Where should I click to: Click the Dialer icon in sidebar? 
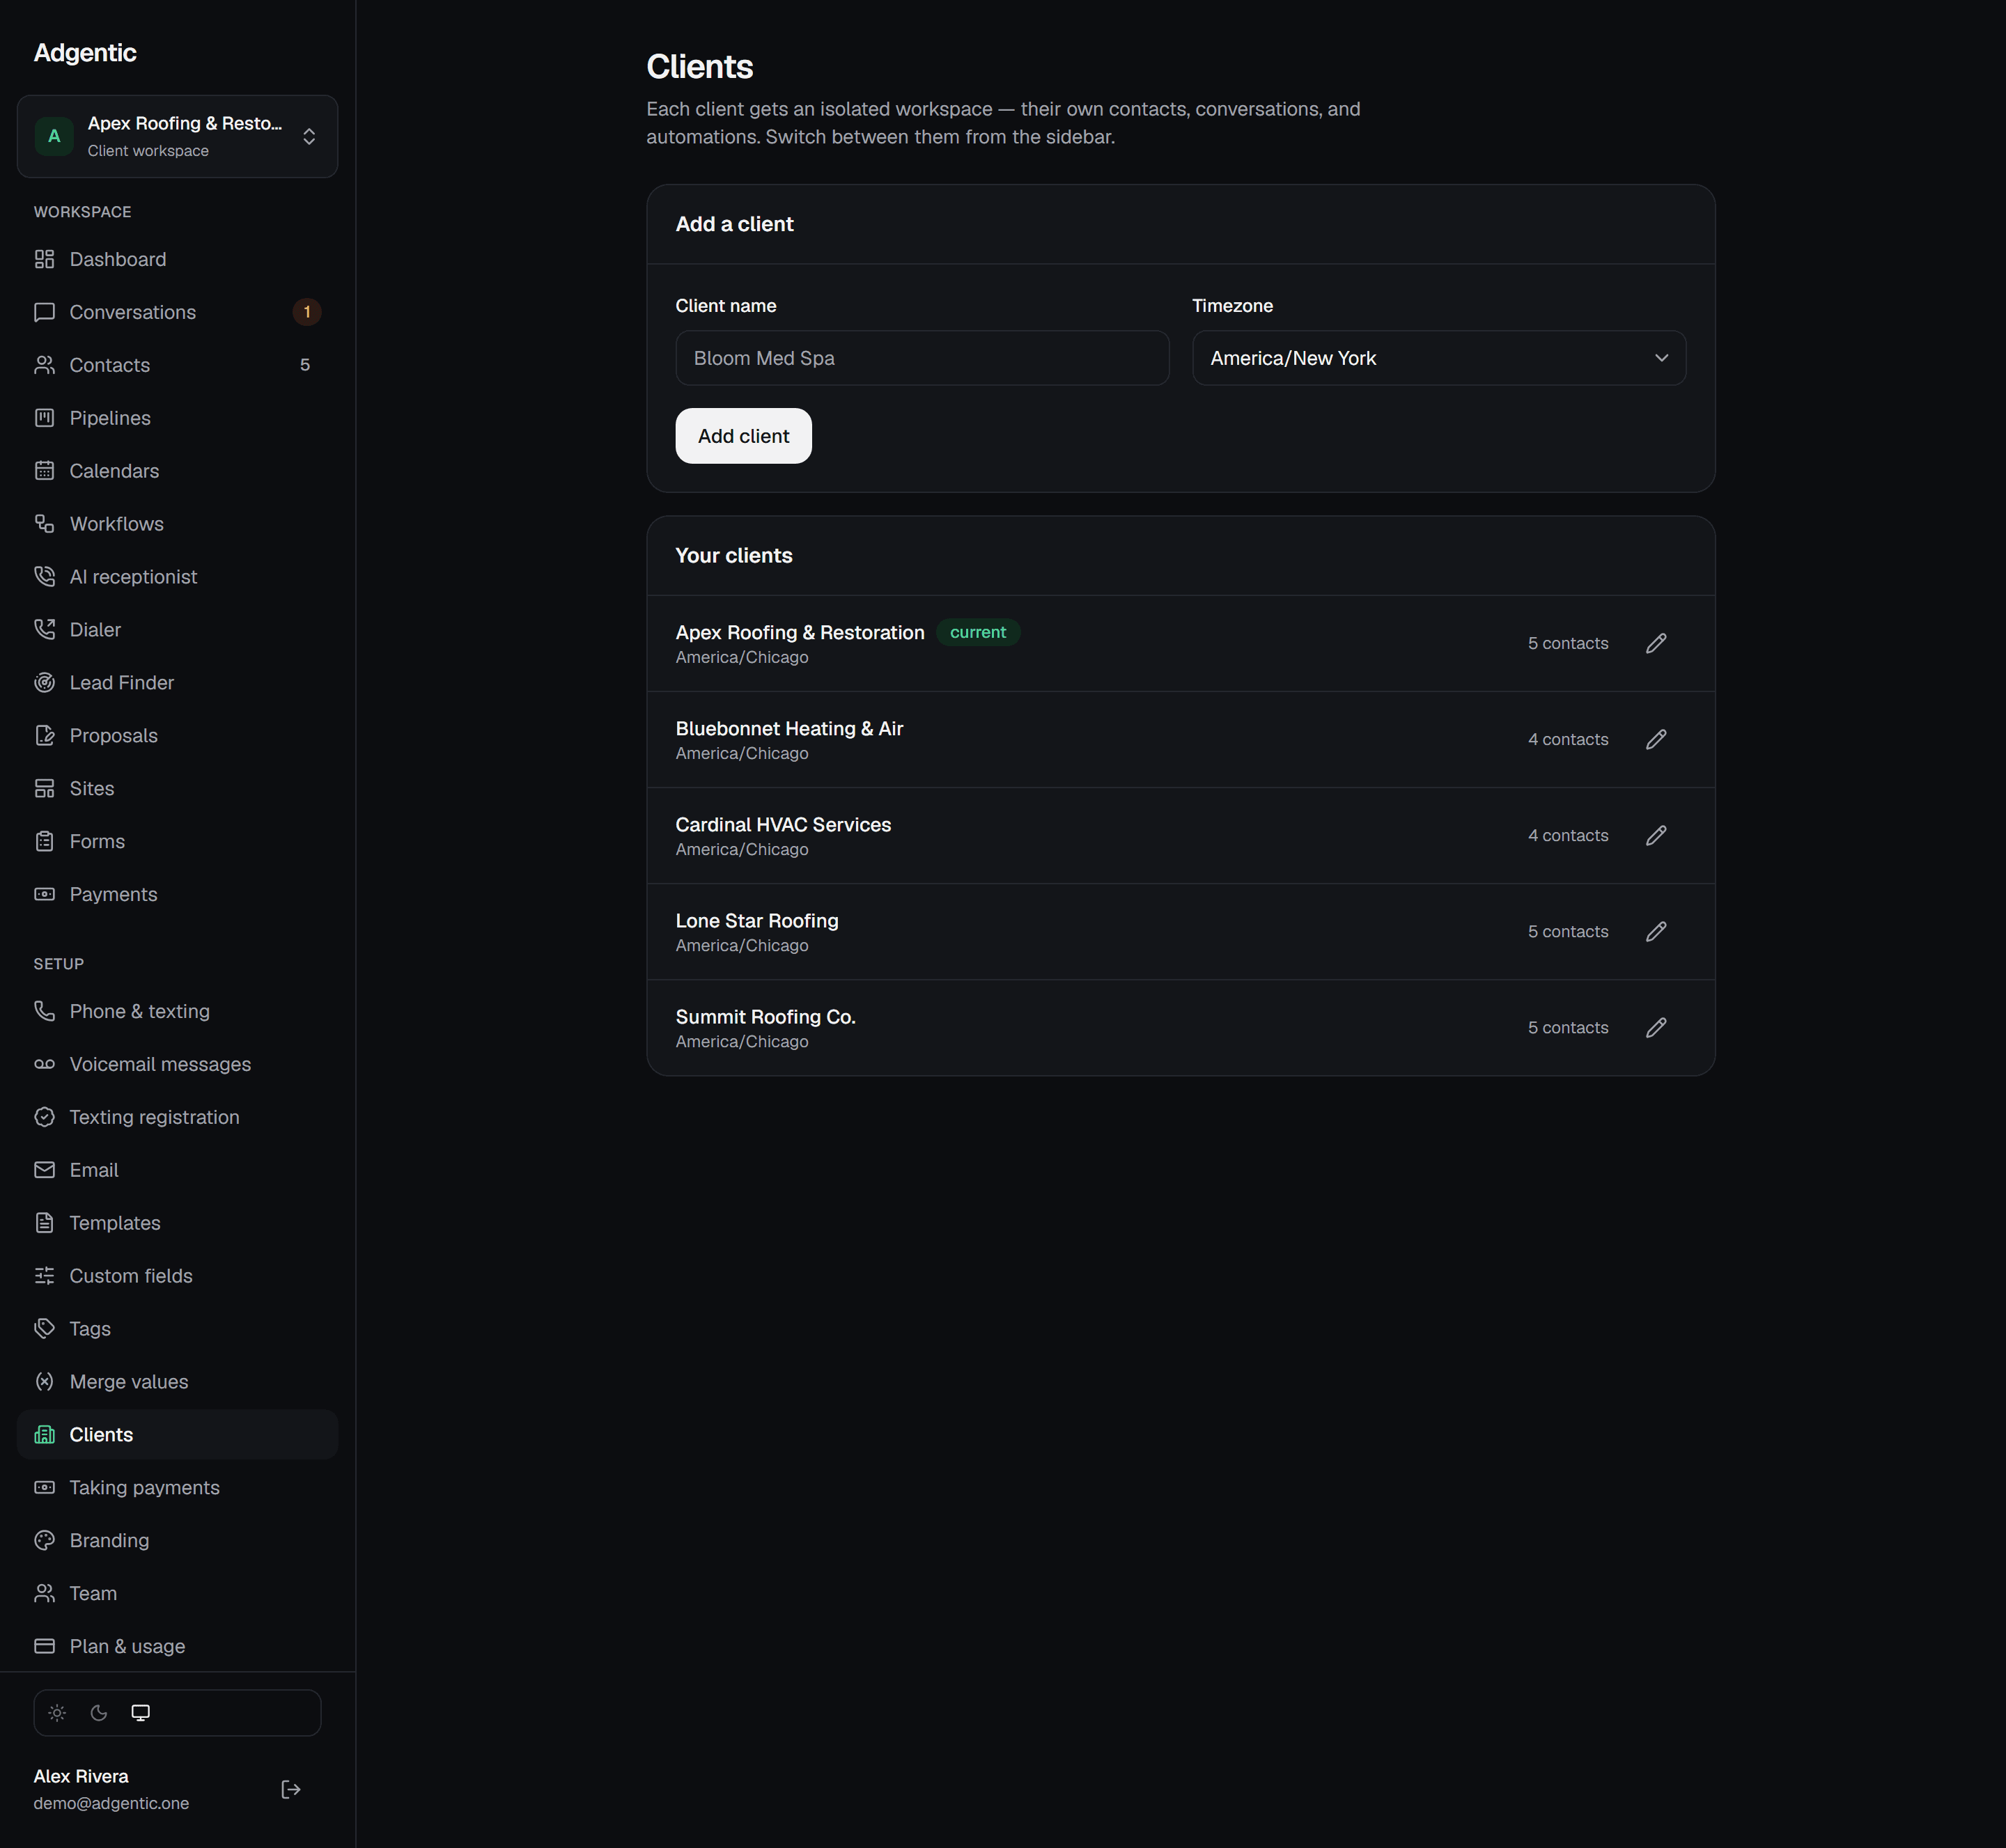(x=45, y=630)
